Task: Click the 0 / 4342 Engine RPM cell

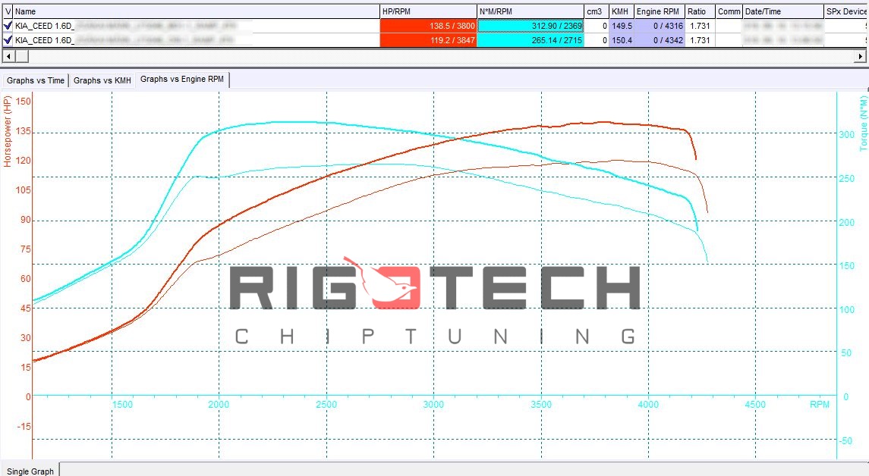Action: click(x=660, y=40)
